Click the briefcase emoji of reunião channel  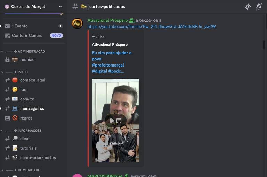click(x=15, y=60)
